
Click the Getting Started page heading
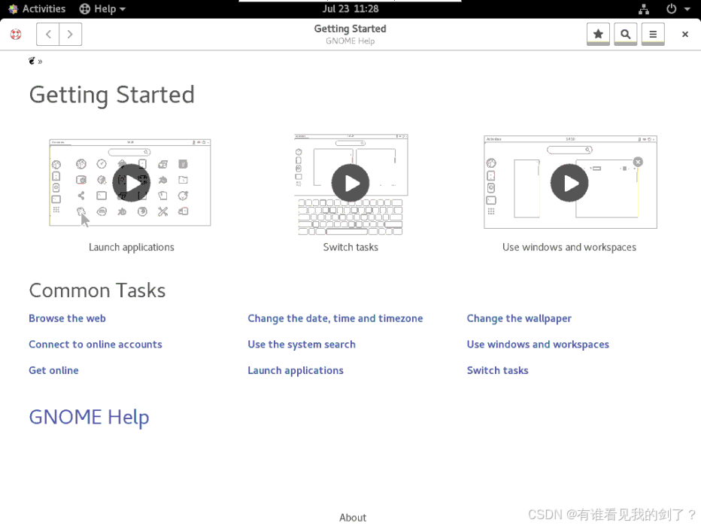coord(112,96)
